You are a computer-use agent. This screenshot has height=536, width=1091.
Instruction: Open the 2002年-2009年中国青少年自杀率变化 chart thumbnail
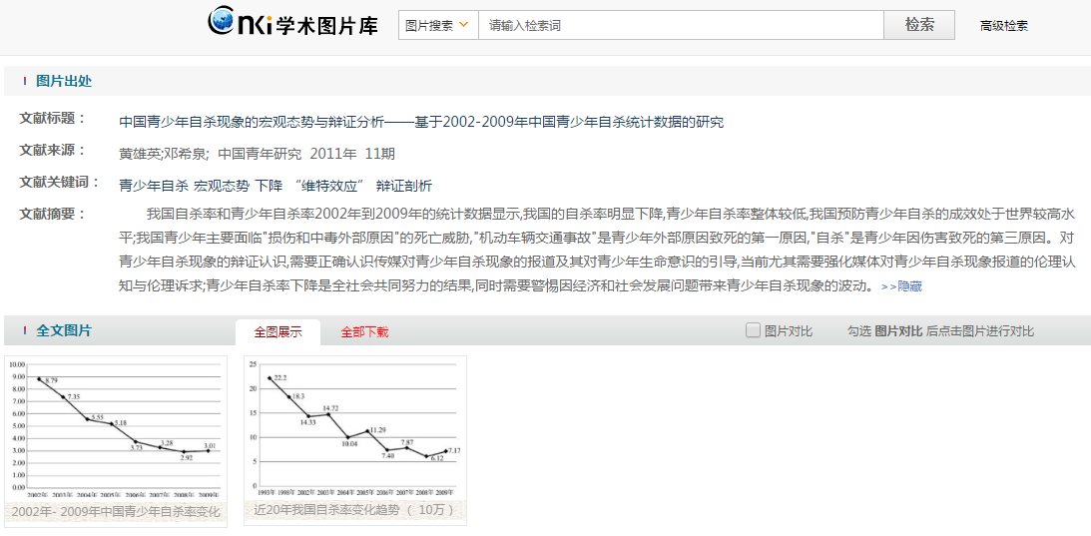[x=116, y=428]
